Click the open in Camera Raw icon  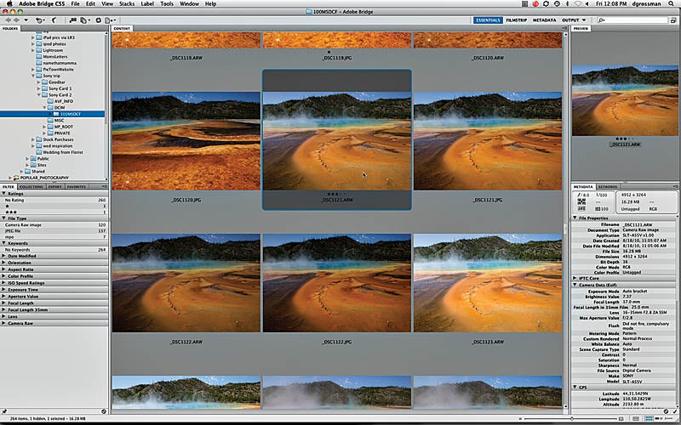click(98, 20)
